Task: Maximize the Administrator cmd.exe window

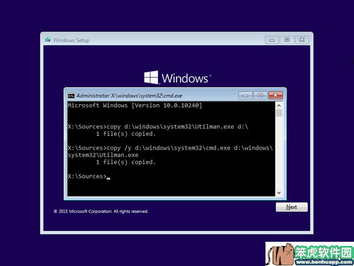Action: pyautogui.click(x=260, y=95)
